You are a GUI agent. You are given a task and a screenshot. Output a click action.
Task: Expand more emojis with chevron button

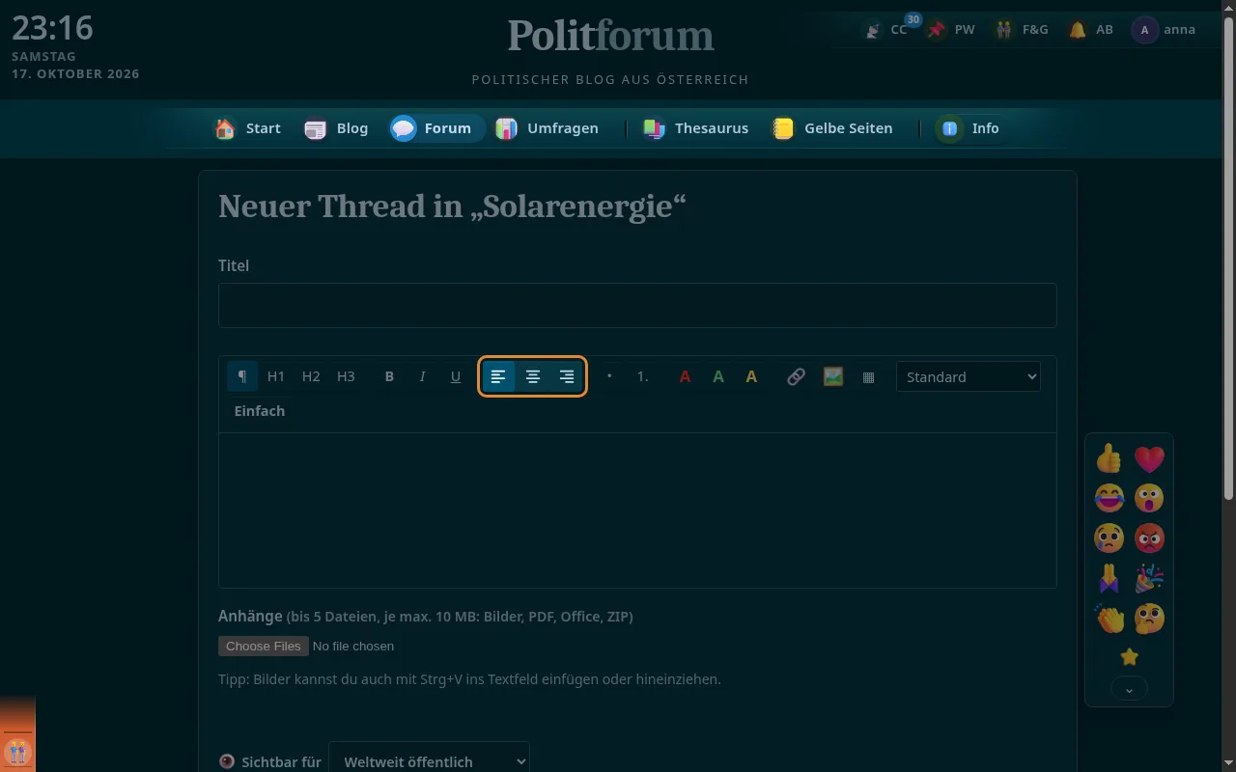coord(1129,689)
